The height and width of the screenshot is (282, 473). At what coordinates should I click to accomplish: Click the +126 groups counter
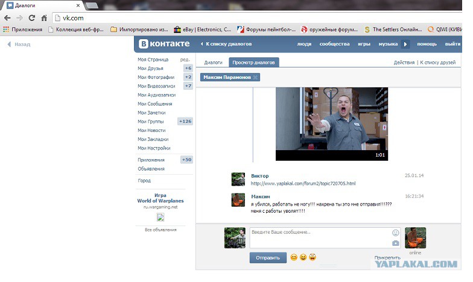[x=185, y=122]
